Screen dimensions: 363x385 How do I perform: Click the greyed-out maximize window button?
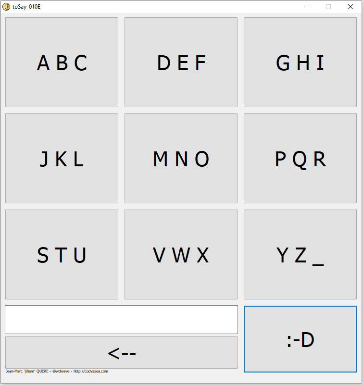point(328,7)
